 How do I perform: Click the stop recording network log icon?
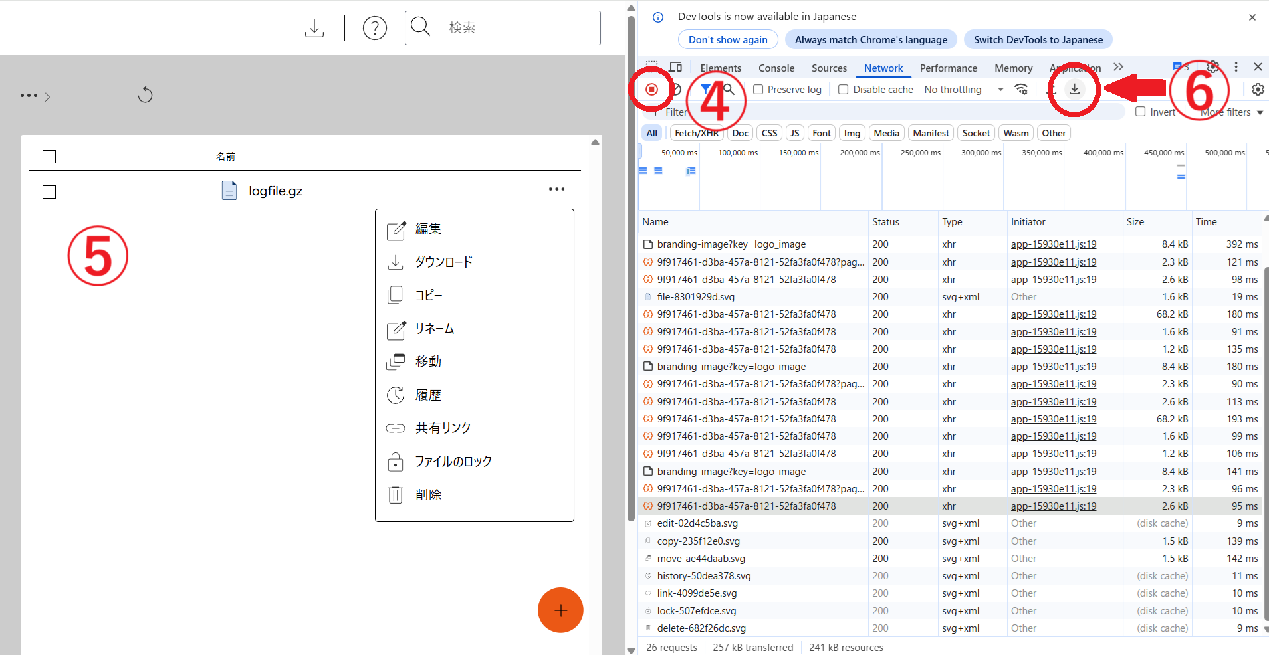point(651,90)
